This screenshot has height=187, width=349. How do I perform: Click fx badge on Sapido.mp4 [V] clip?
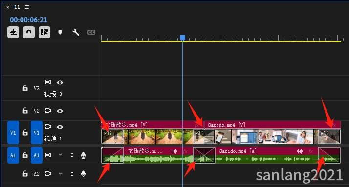pyautogui.click(x=334, y=125)
